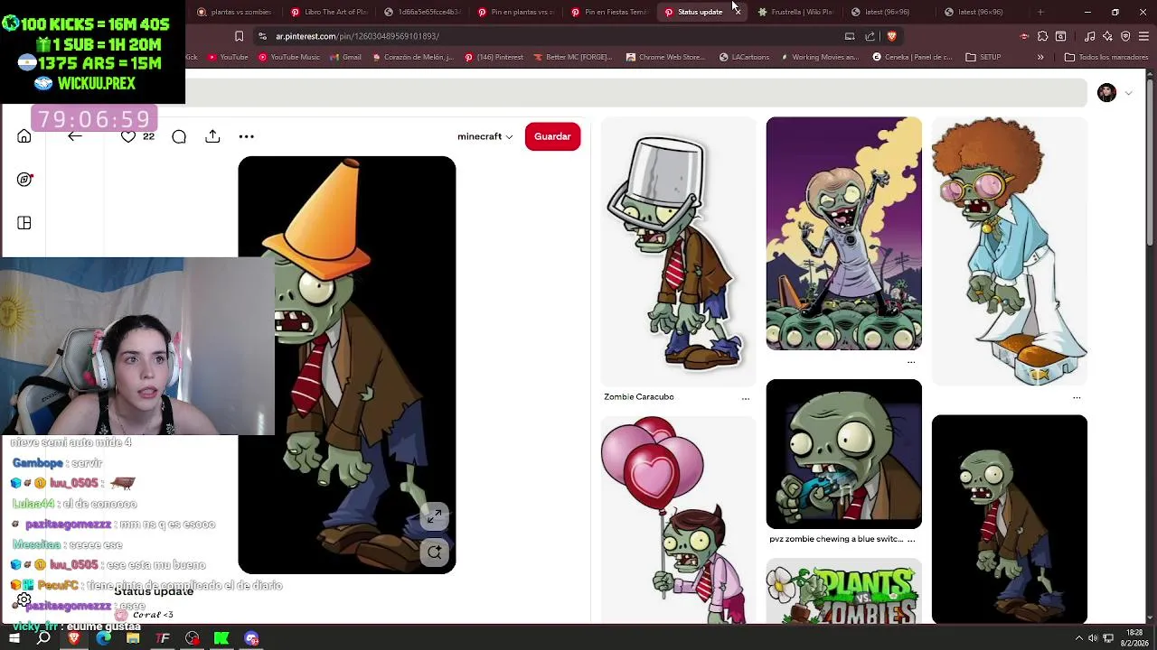Screen dimensions: 1157x650
Task: Open the Pinterest profile avatar
Action: click(x=1106, y=93)
